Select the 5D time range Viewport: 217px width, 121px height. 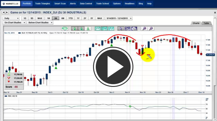pos(32,18)
